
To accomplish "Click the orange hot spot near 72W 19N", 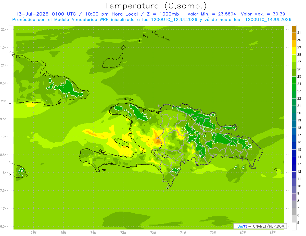I will (x=157, y=141).
